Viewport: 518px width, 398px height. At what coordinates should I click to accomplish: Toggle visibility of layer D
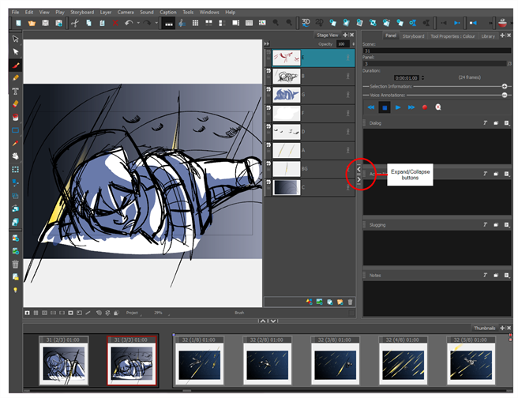(268, 126)
